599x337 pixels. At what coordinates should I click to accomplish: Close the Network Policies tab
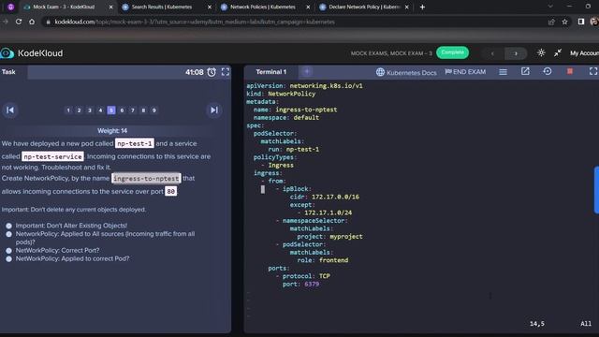coord(308,7)
